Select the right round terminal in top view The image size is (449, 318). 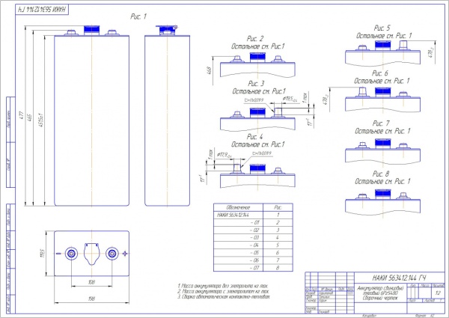112,254
